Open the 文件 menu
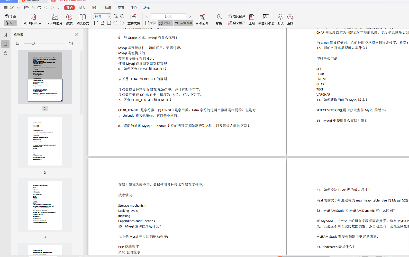409x257 pixels. [x=12, y=8]
